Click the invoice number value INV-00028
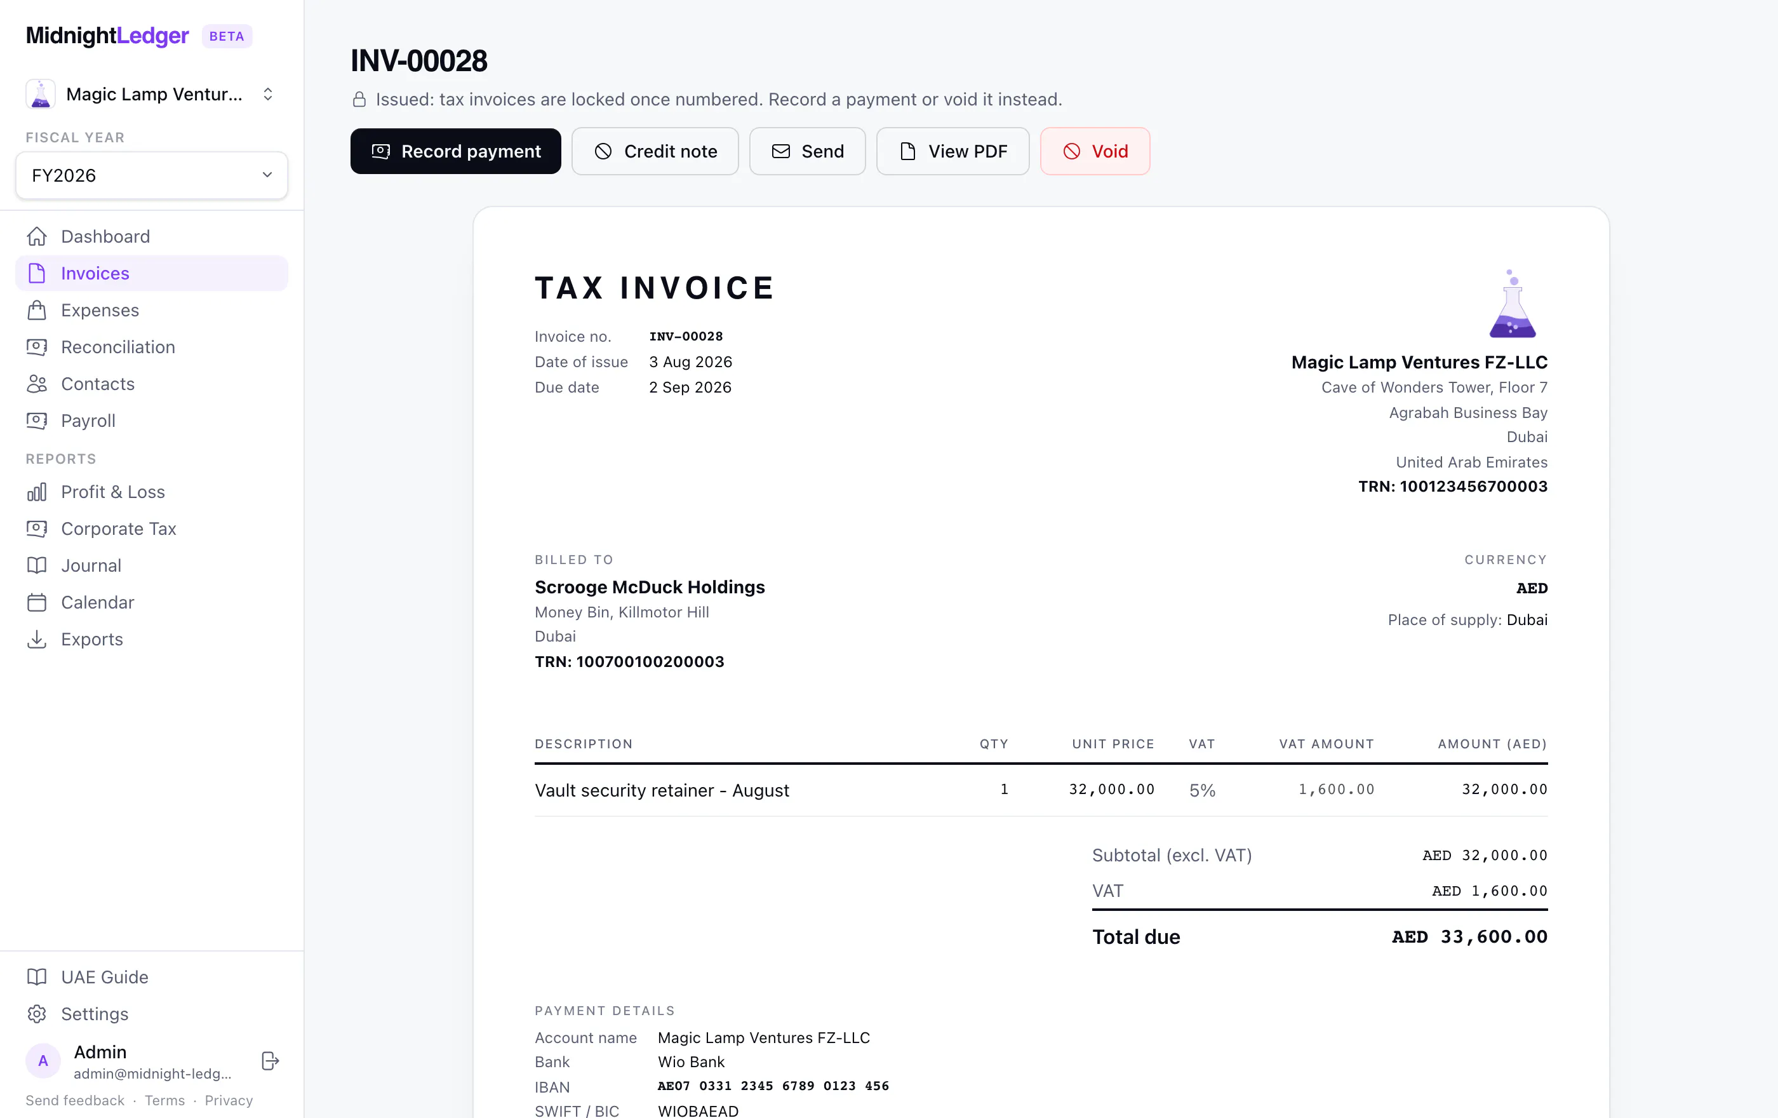1778x1118 pixels. click(x=686, y=336)
